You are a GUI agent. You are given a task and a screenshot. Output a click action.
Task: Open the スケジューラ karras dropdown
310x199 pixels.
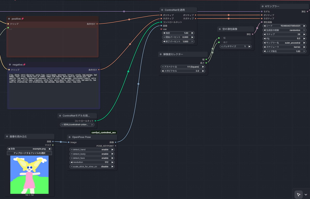284,47
